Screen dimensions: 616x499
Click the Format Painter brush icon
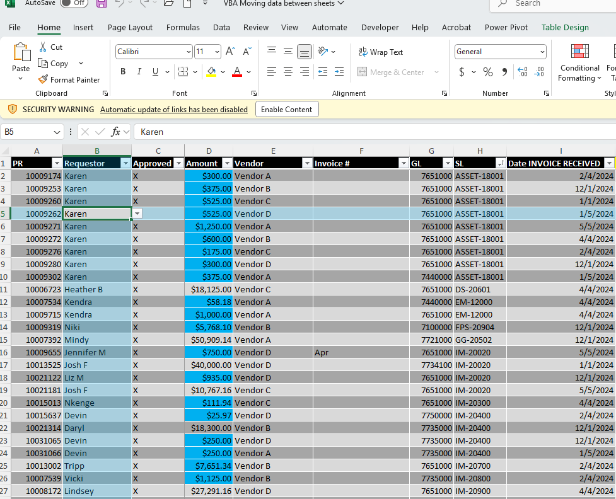[43, 80]
